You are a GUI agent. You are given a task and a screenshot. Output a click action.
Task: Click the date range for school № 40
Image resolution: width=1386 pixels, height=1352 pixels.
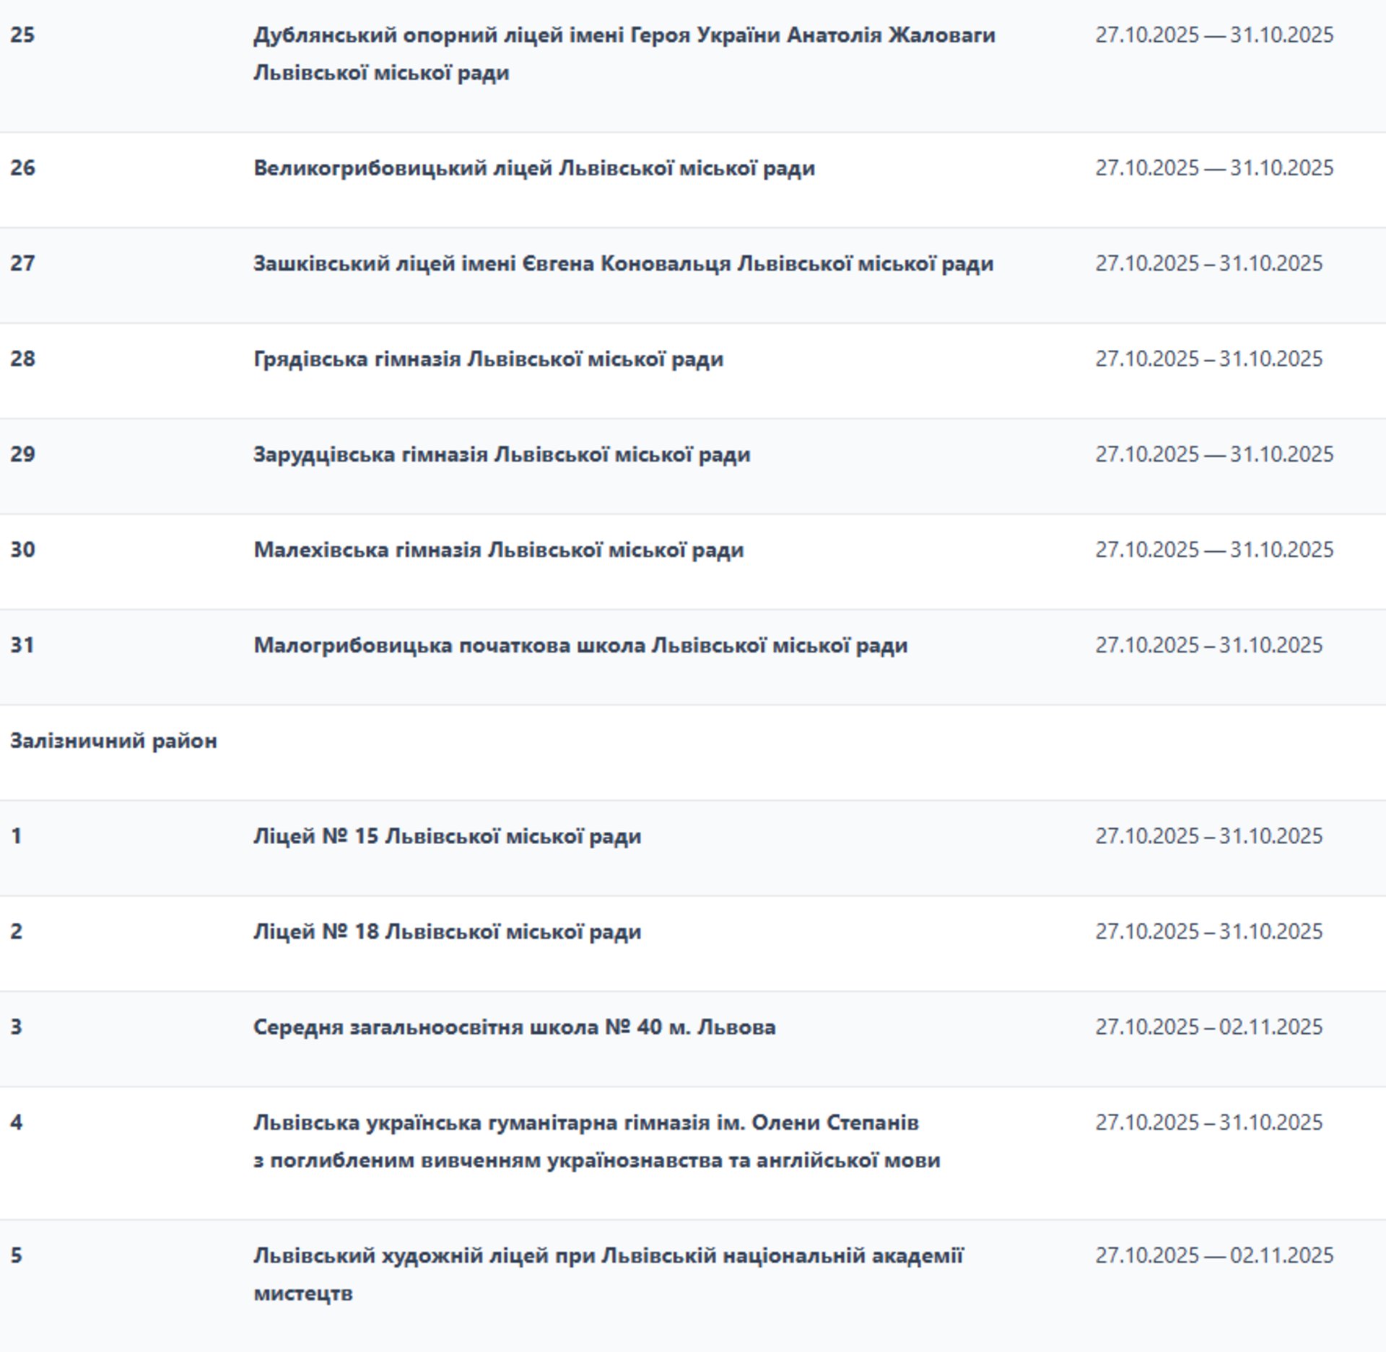(1208, 1027)
